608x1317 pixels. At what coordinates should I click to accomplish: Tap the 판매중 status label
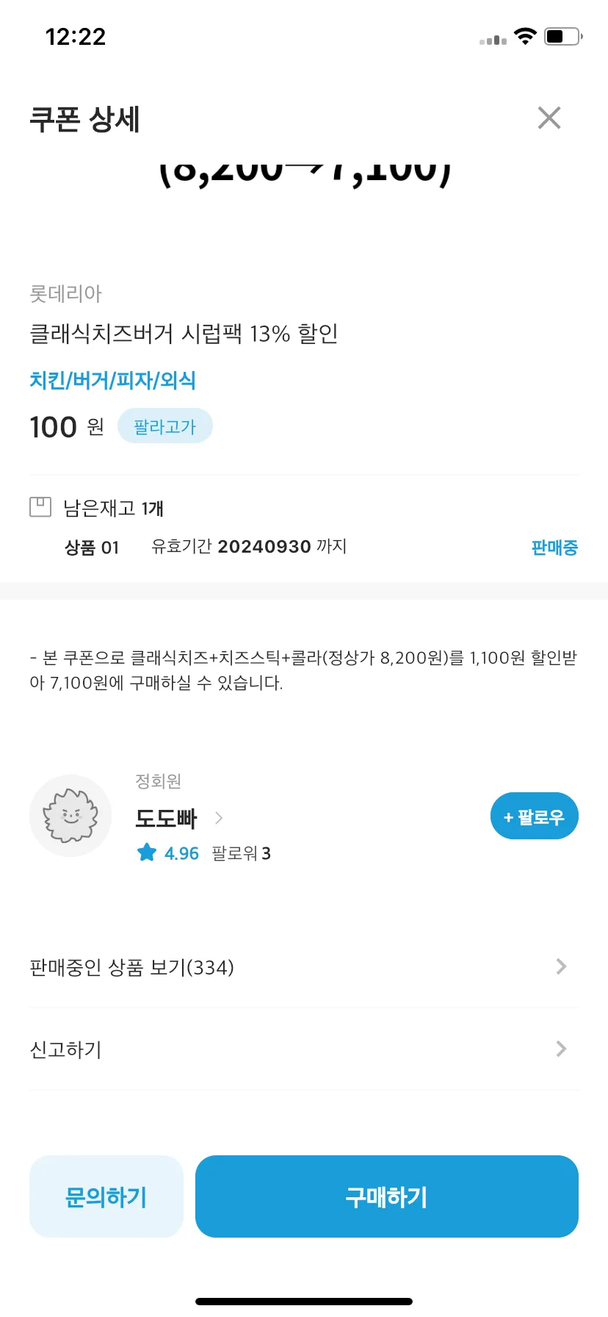coord(554,548)
